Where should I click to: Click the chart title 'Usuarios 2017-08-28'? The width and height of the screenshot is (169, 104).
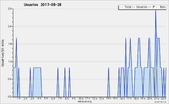(x=43, y=5)
